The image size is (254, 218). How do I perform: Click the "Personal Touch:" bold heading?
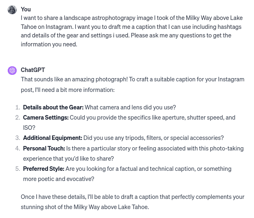(x=44, y=148)
